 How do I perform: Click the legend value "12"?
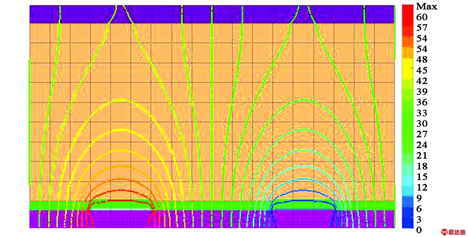coord(422,187)
